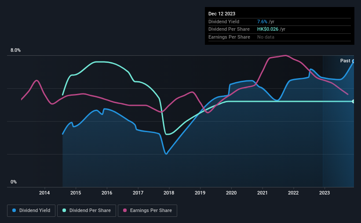The width and height of the screenshot is (361, 223).
Task: Click the 'No data' earnings value
Action: click(x=266, y=37)
